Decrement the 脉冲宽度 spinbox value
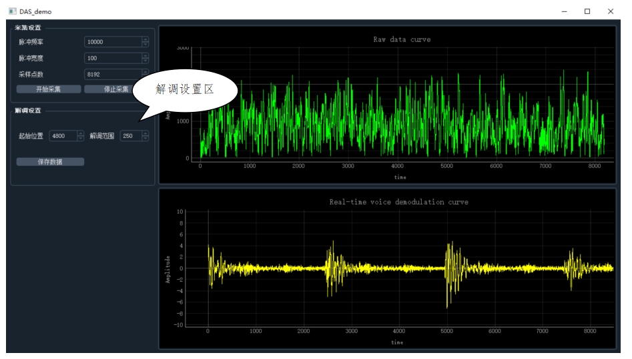Screen dimensions: 632x359 (x=145, y=61)
